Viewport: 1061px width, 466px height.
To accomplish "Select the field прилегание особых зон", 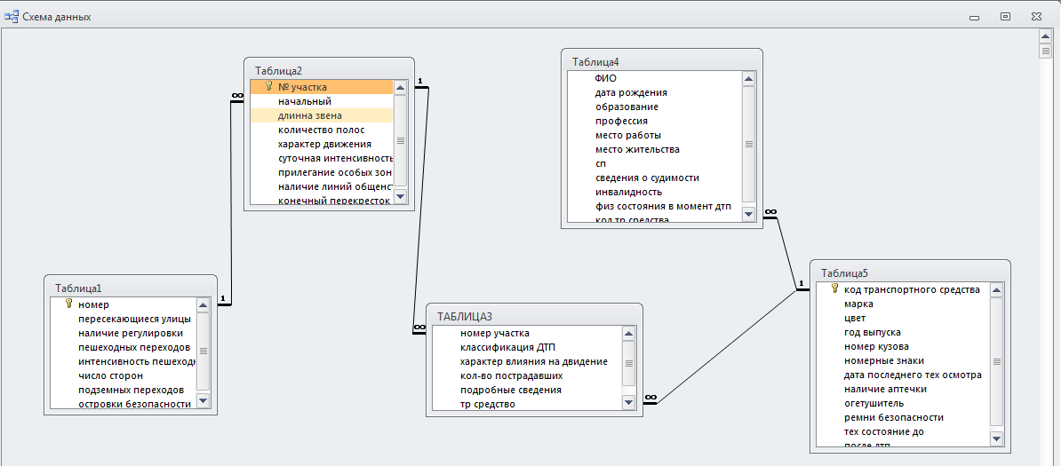I will pos(322,172).
